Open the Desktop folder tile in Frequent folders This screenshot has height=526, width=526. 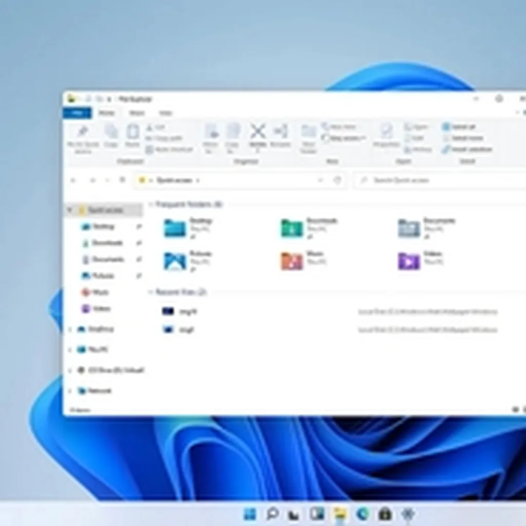tap(189, 229)
